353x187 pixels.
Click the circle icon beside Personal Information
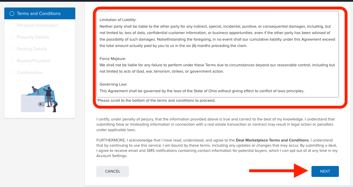pos(12,25)
